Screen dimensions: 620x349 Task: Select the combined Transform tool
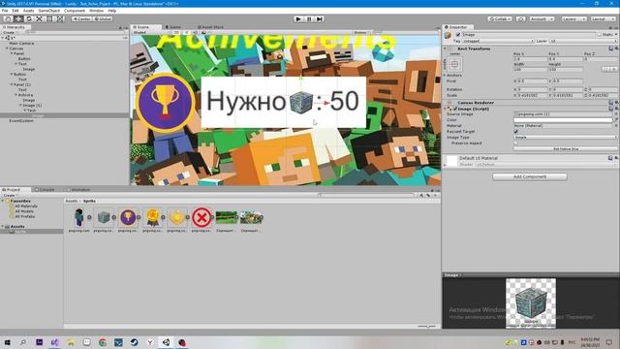[60, 18]
